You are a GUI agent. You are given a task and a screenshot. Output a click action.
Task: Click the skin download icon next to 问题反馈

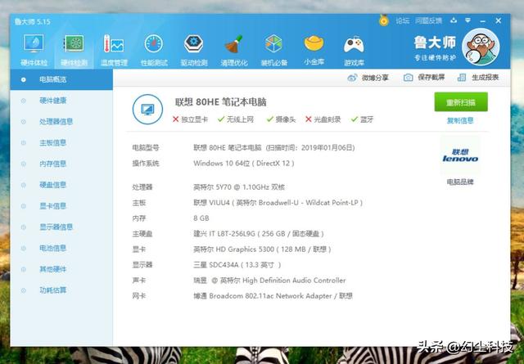(454, 20)
